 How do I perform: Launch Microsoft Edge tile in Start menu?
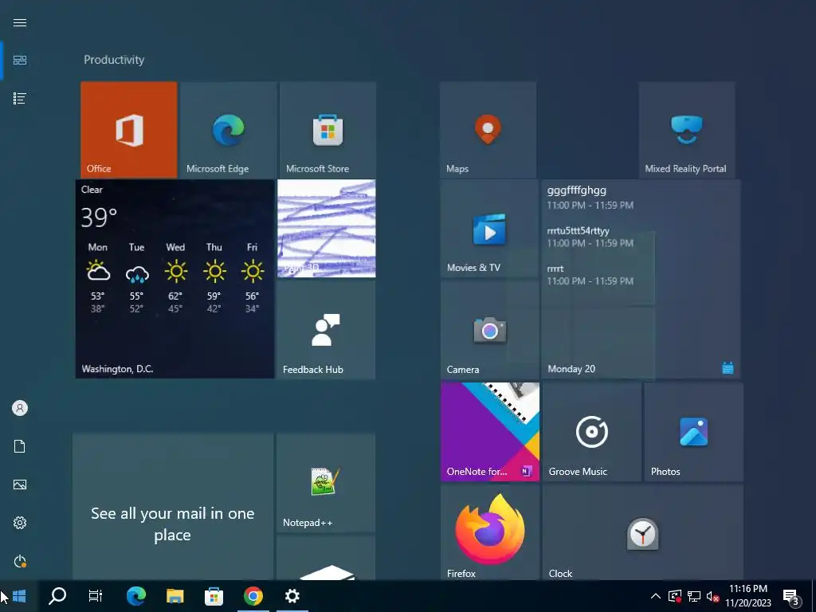coord(228,130)
